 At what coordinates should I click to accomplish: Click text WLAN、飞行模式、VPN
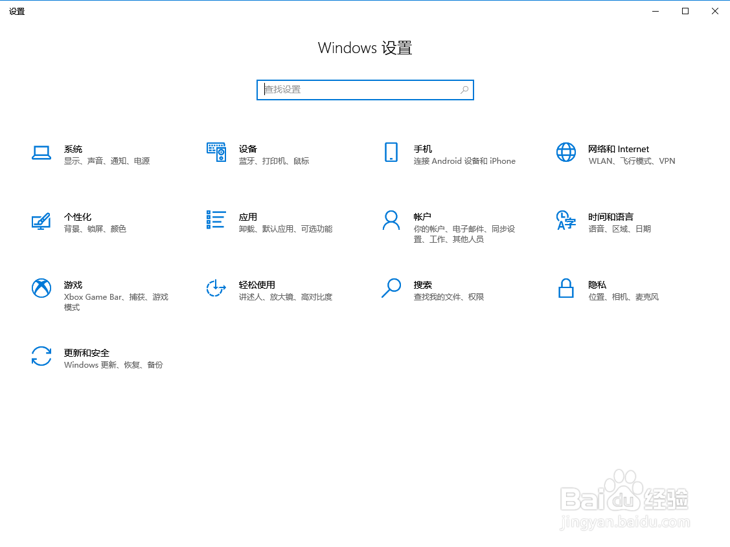pyautogui.click(x=632, y=161)
